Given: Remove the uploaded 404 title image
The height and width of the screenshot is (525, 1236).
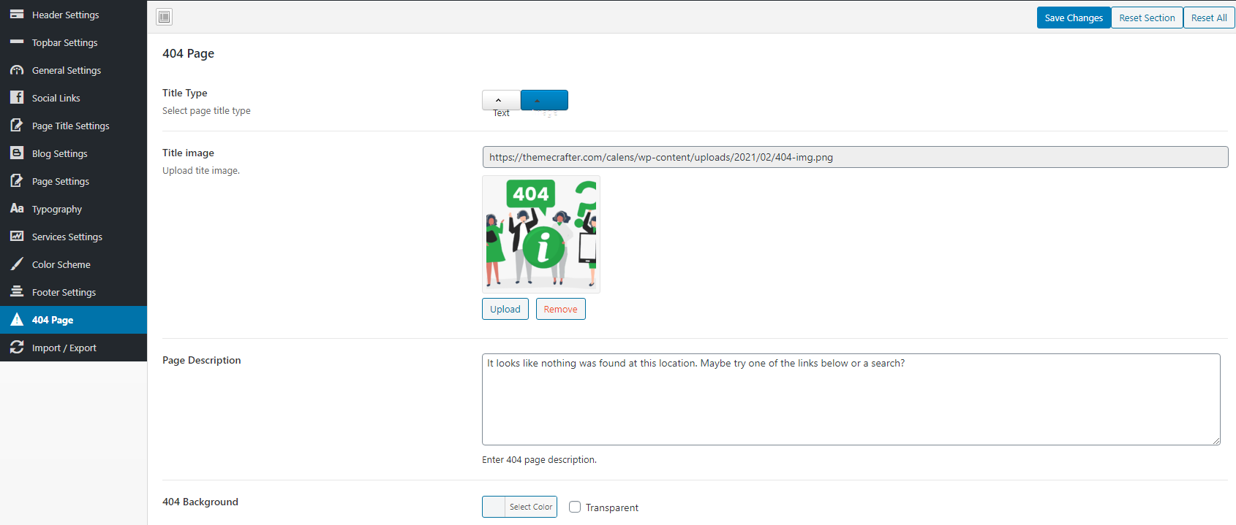Looking at the screenshot, I should tap(560, 309).
